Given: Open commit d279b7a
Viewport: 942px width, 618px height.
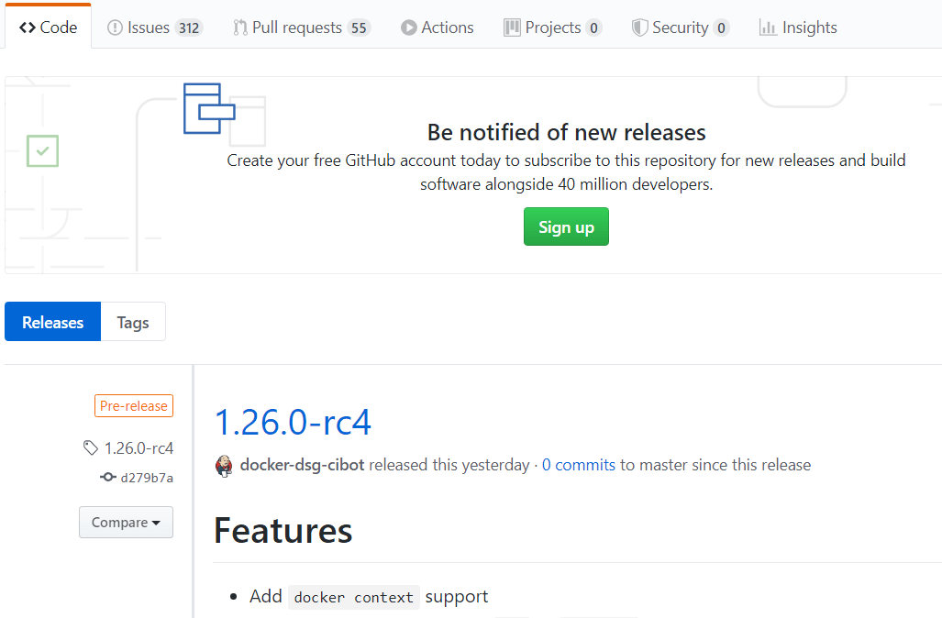Looking at the screenshot, I should (147, 478).
